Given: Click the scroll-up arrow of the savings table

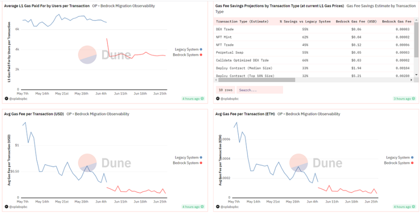Looking at the screenshot, I should point(416,21).
